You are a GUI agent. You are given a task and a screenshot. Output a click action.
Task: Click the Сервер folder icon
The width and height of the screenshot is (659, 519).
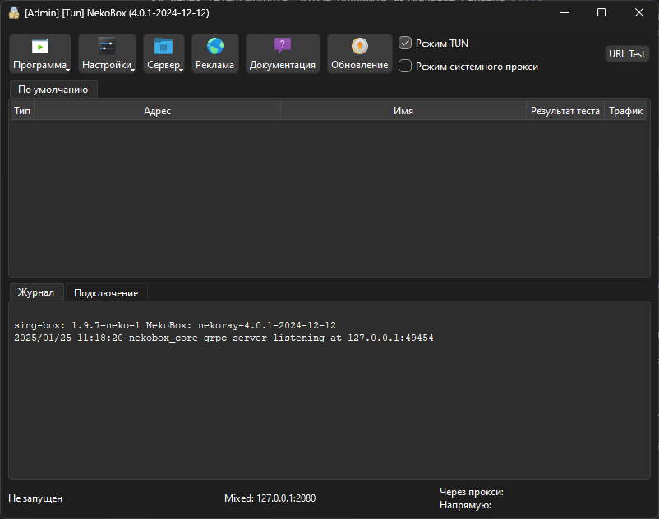pos(164,47)
